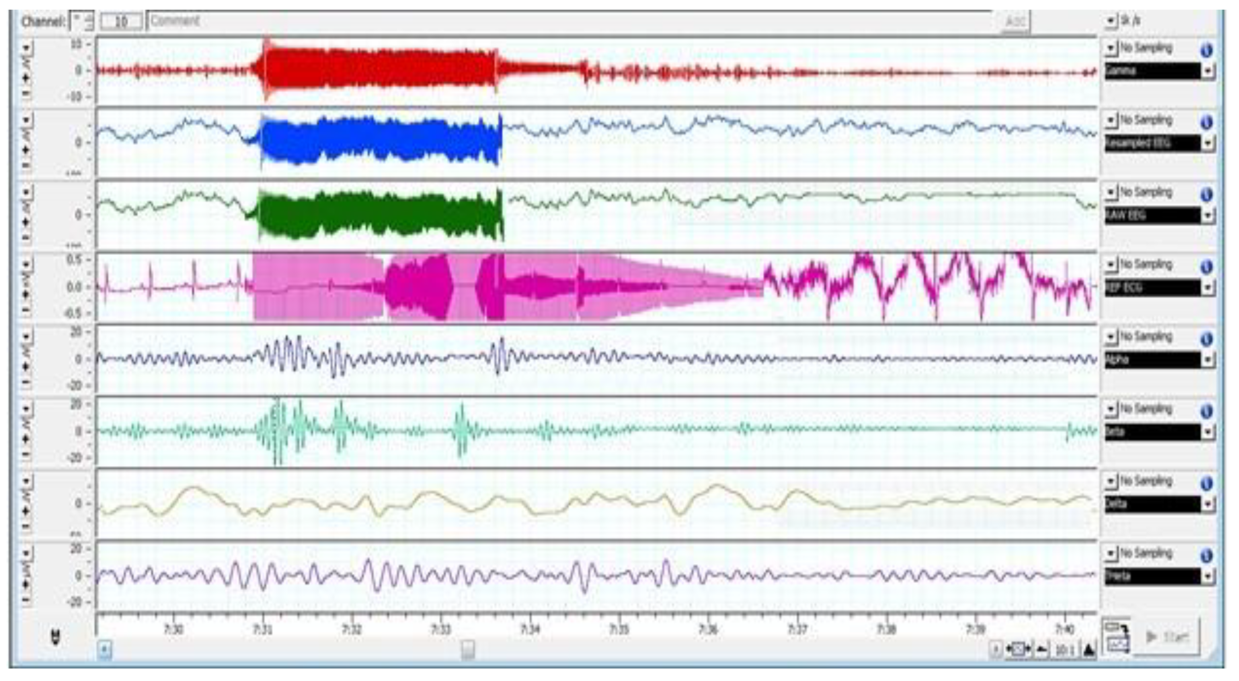Increase horizontal compression with large mountain icon
Image resolution: width=1239 pixels, height=681 pixels.
point(1089,650)
